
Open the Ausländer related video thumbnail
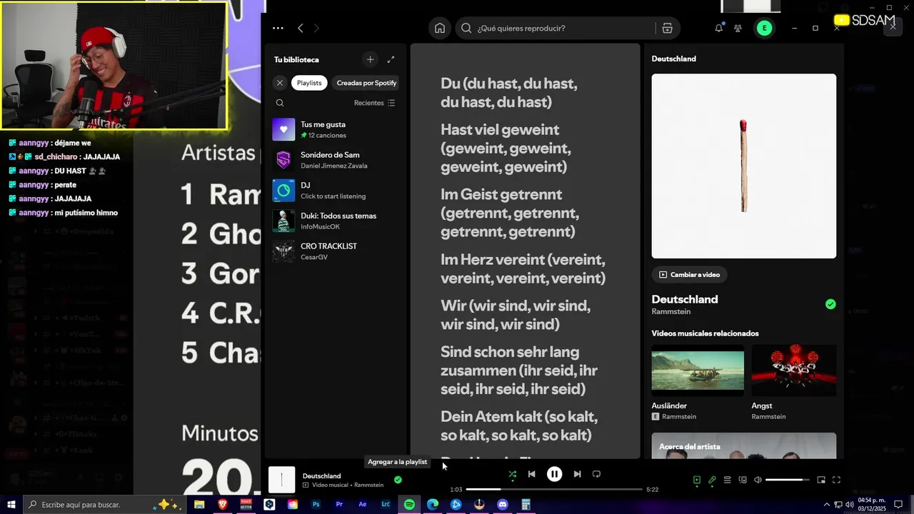(698, 371)
